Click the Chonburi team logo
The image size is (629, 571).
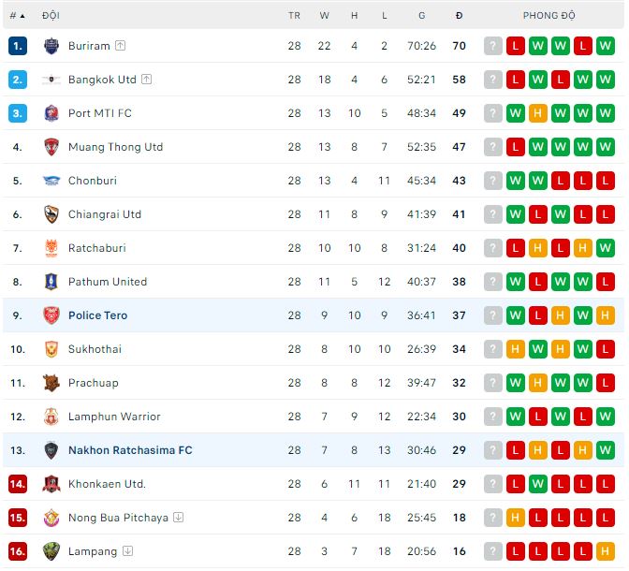tap(51, 181)
